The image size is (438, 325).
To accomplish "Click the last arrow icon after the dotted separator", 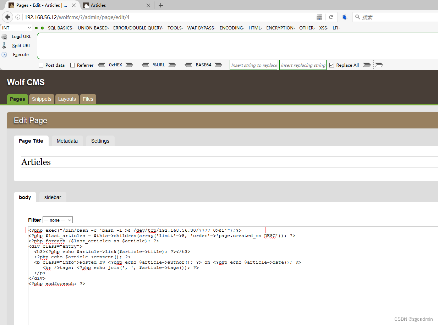I will [379, 65].
